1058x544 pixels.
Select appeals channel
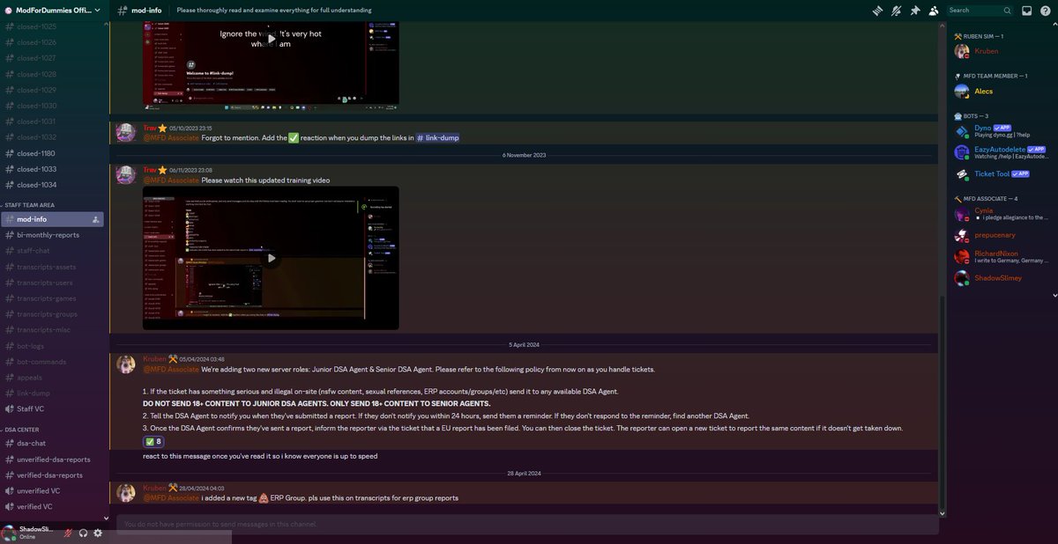[x=53, y=377]
